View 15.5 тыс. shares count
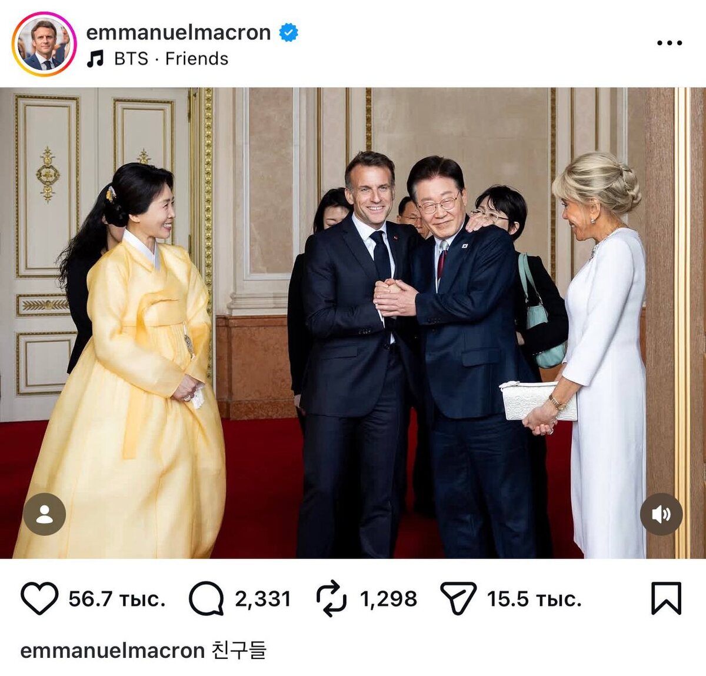The image size is (706, 676). click(x=534, y=599)
